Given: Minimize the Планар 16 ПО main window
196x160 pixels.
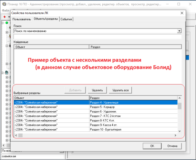Looking at the screenshot, I should [167, 4].
